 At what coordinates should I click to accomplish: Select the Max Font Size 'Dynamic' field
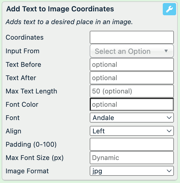click(x=132, y=158)
